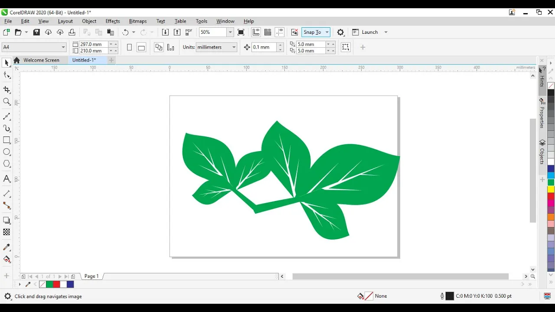
Task: Pick the green swatch in document palette
Action: pyautogui.click(x=49, y=284)
